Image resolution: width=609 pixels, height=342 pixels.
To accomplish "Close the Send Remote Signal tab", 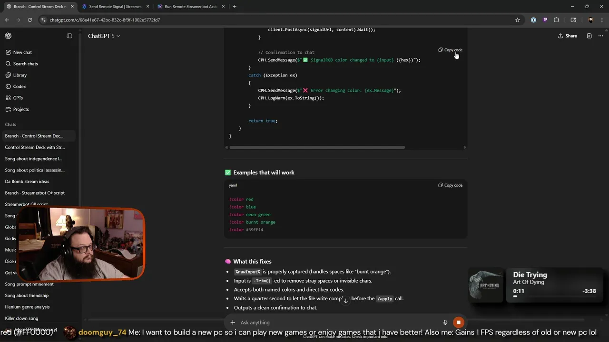I will pyautogui.click(x=147, y=7).
